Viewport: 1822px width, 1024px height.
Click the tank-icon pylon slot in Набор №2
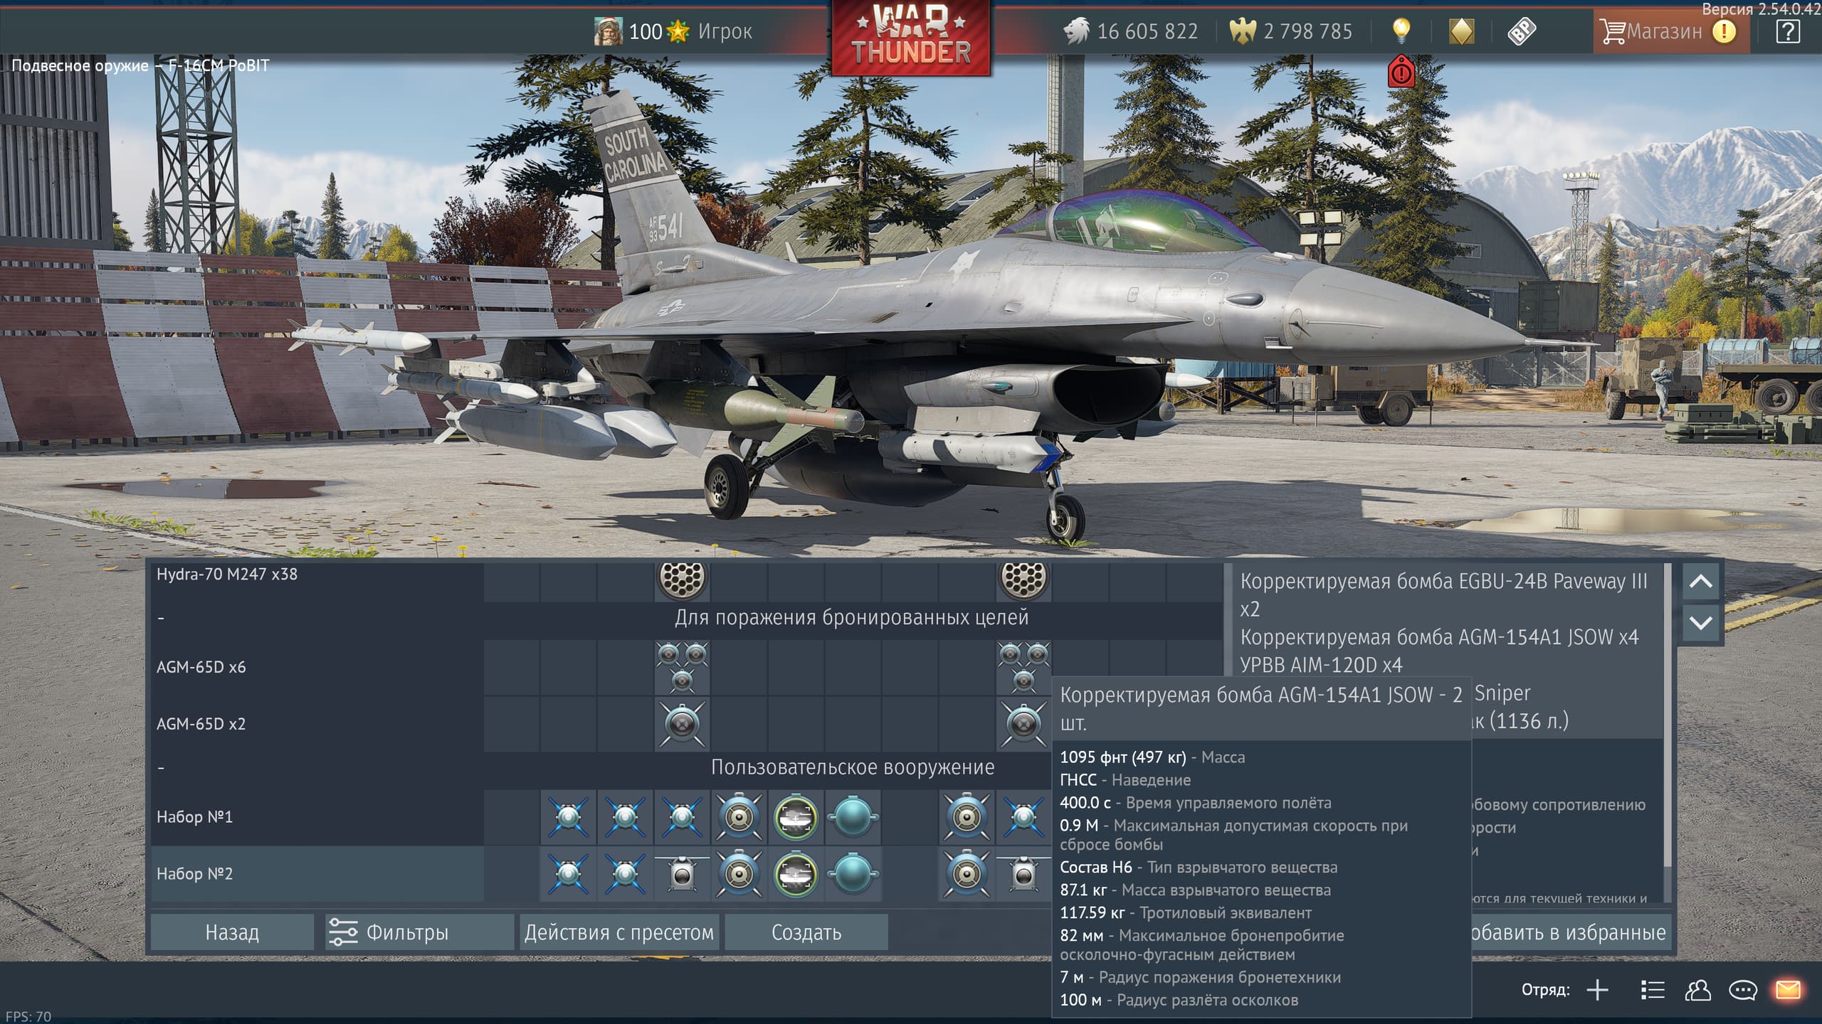(796, 874)
